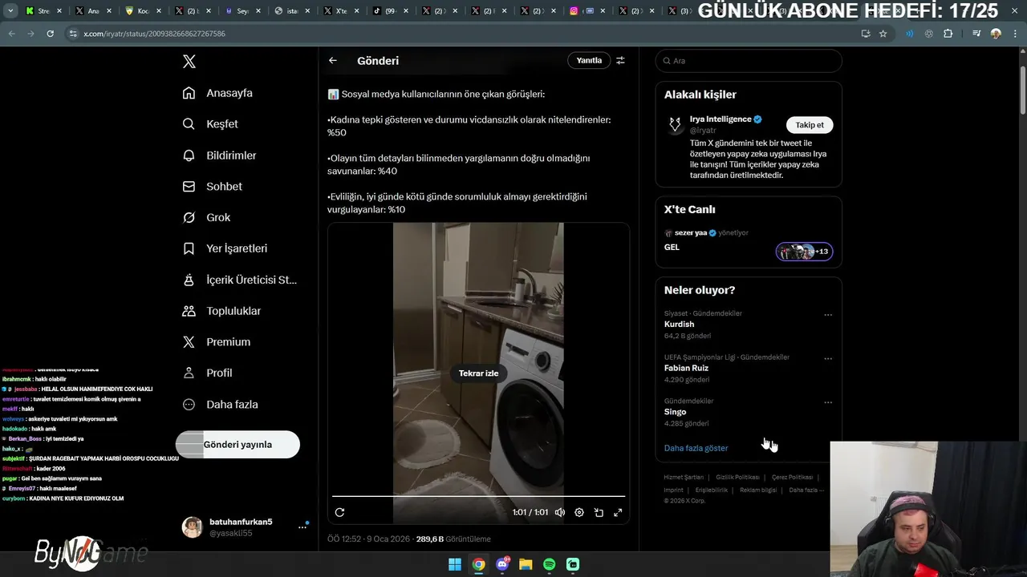Click Daha fazla göster under trends
This screenshot has width=1027, height=577.
pos(696,448)
